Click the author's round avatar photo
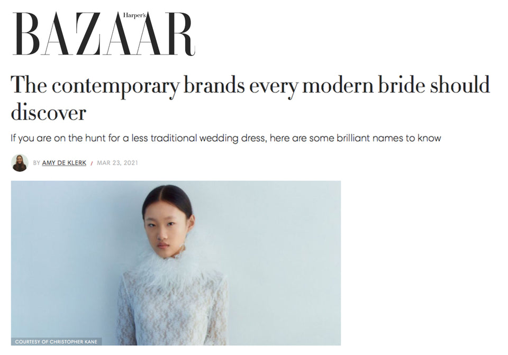508x355 pixels. pyautogui.click(x=20, y=162)
